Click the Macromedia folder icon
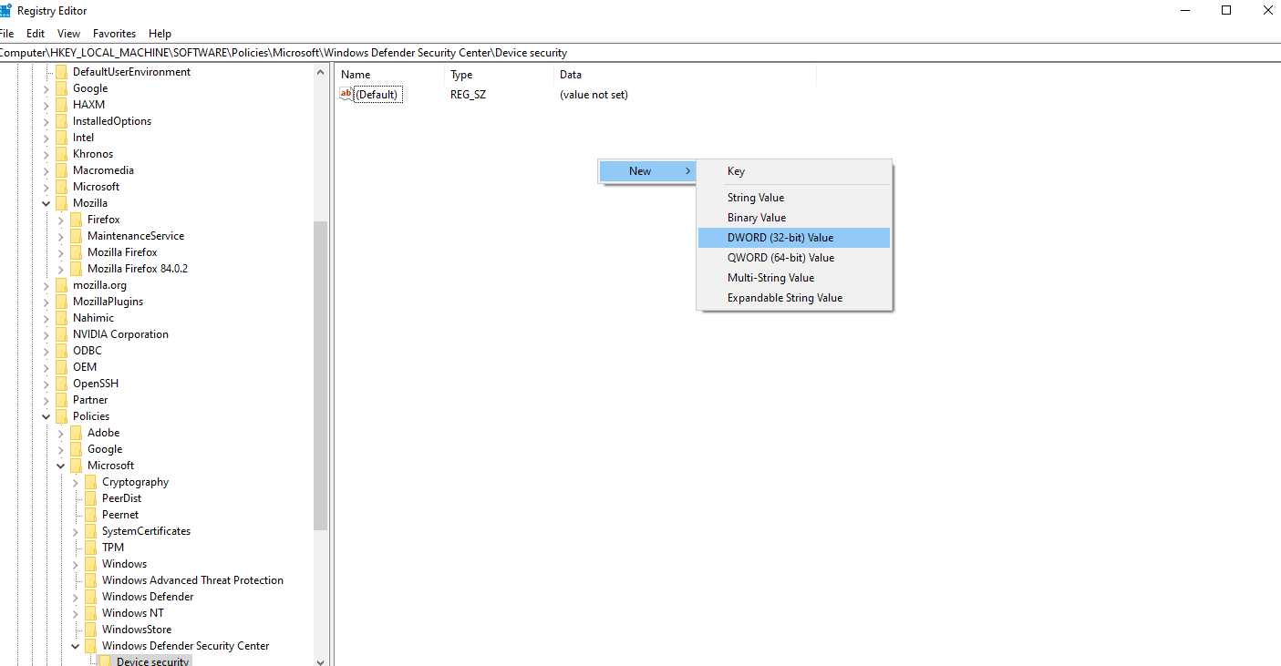 [61, 170]
